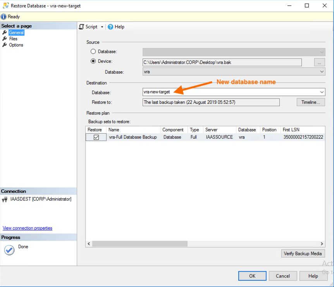Click the Ready information icon
Screen dimensions: 334x287
[x=4, y=17]
